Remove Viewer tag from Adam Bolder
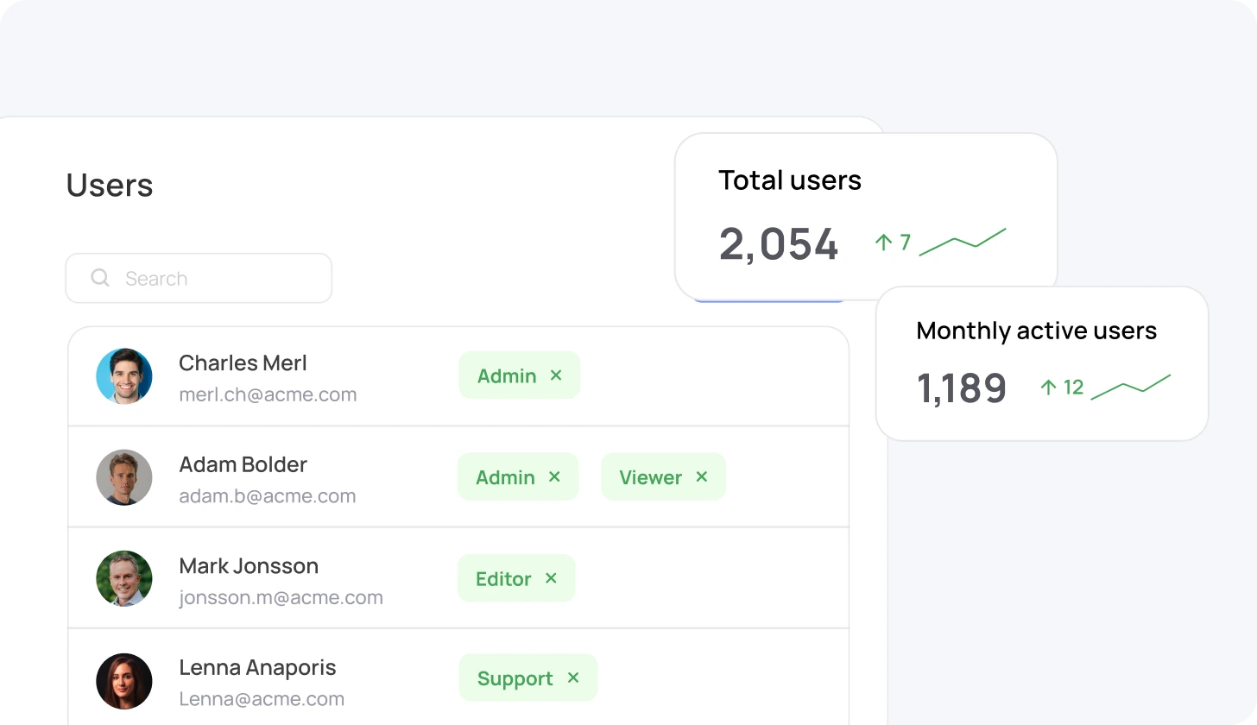The height and width of the screenshot is (725, 1257). pos(702,477)
